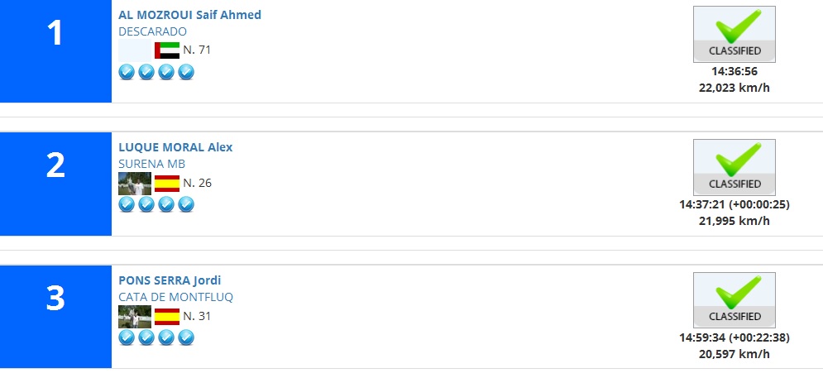The width and height of the screenshot is (823, 378).
Task: Click the third phase check badge for PONS SERRA
Action: [166, 337]
